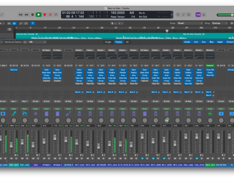Click the microphone track icon

tap(14, 114)
